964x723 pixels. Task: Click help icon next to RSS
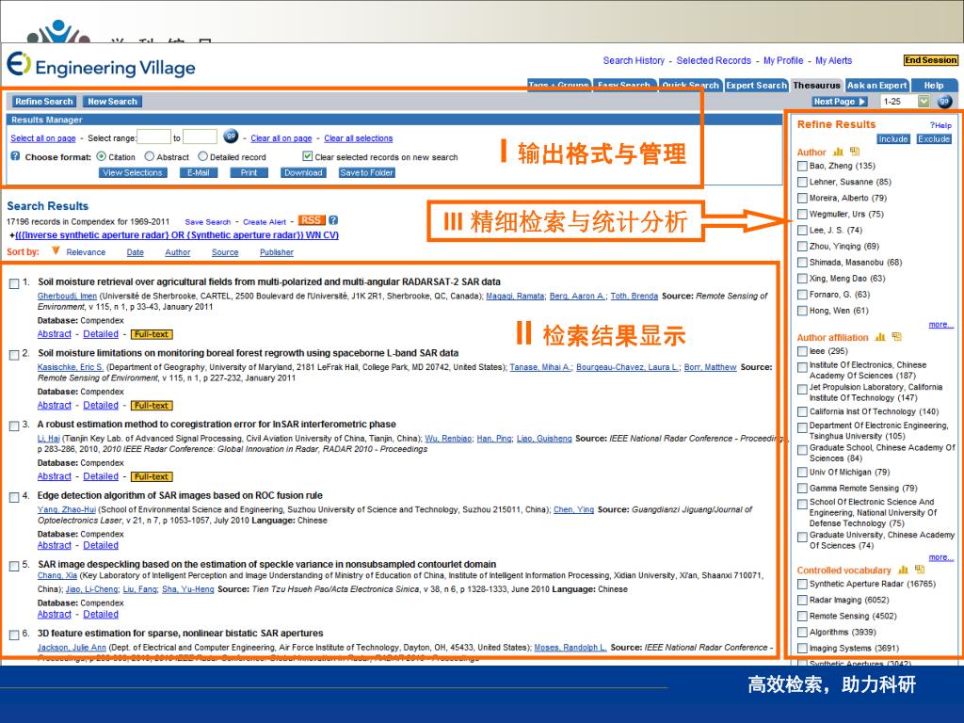333,220
